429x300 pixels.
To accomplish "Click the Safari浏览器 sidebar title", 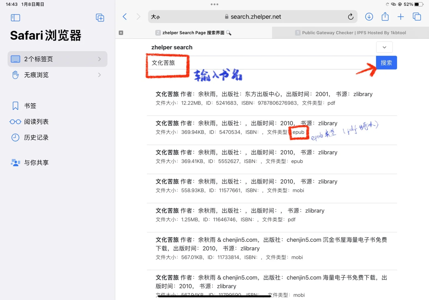I will click(46, 36).
